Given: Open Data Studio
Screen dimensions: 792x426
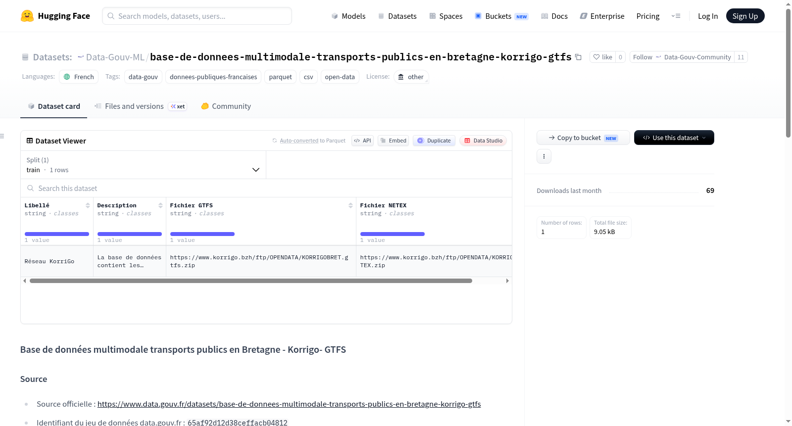Looking at the screenshot, I should point(483,141).
